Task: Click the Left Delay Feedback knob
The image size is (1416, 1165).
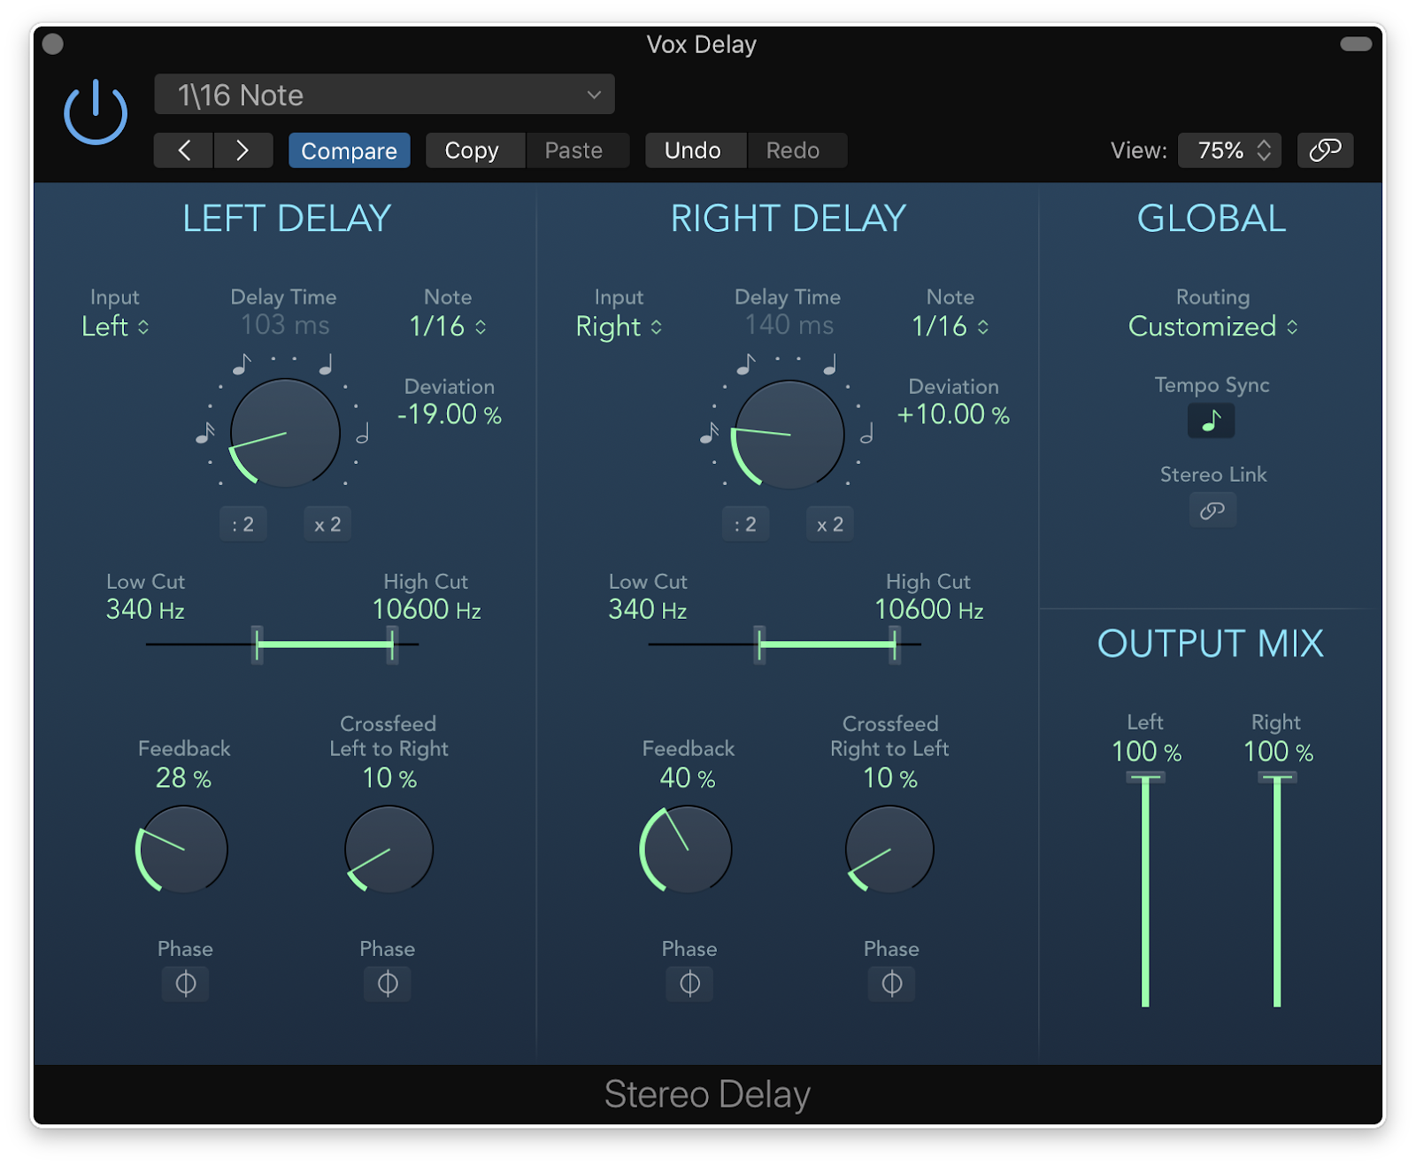Action: pos(182,849)
